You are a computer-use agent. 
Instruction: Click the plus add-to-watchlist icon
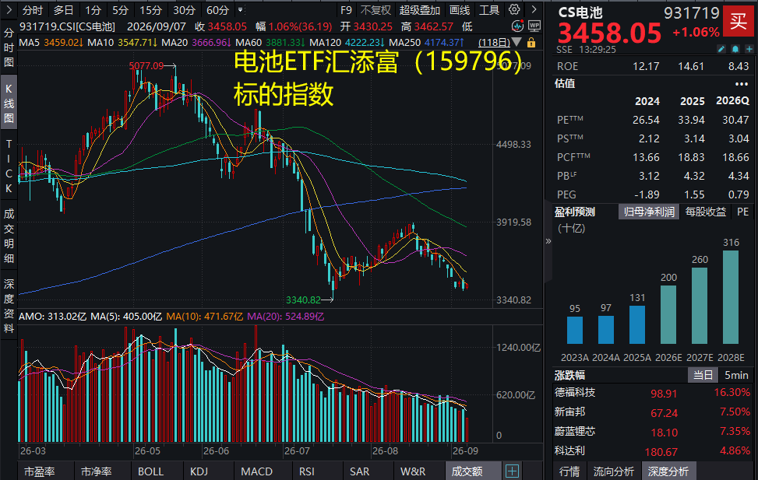click(x=749, y=49)
